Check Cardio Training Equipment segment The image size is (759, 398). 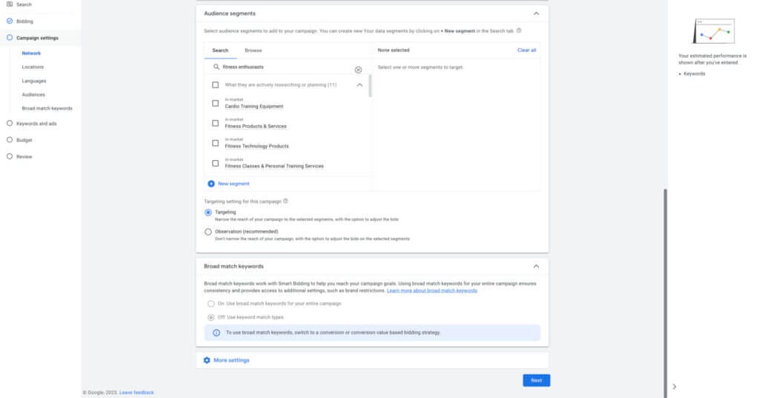click(216, 103)
